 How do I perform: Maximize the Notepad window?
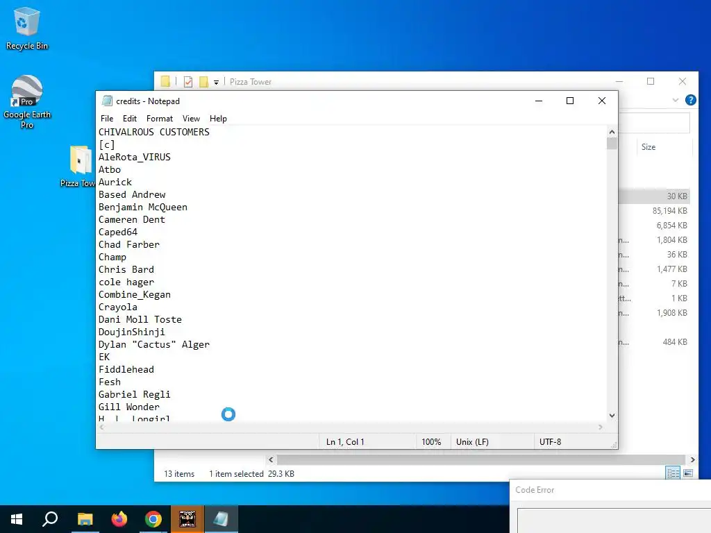coord(570,101)
